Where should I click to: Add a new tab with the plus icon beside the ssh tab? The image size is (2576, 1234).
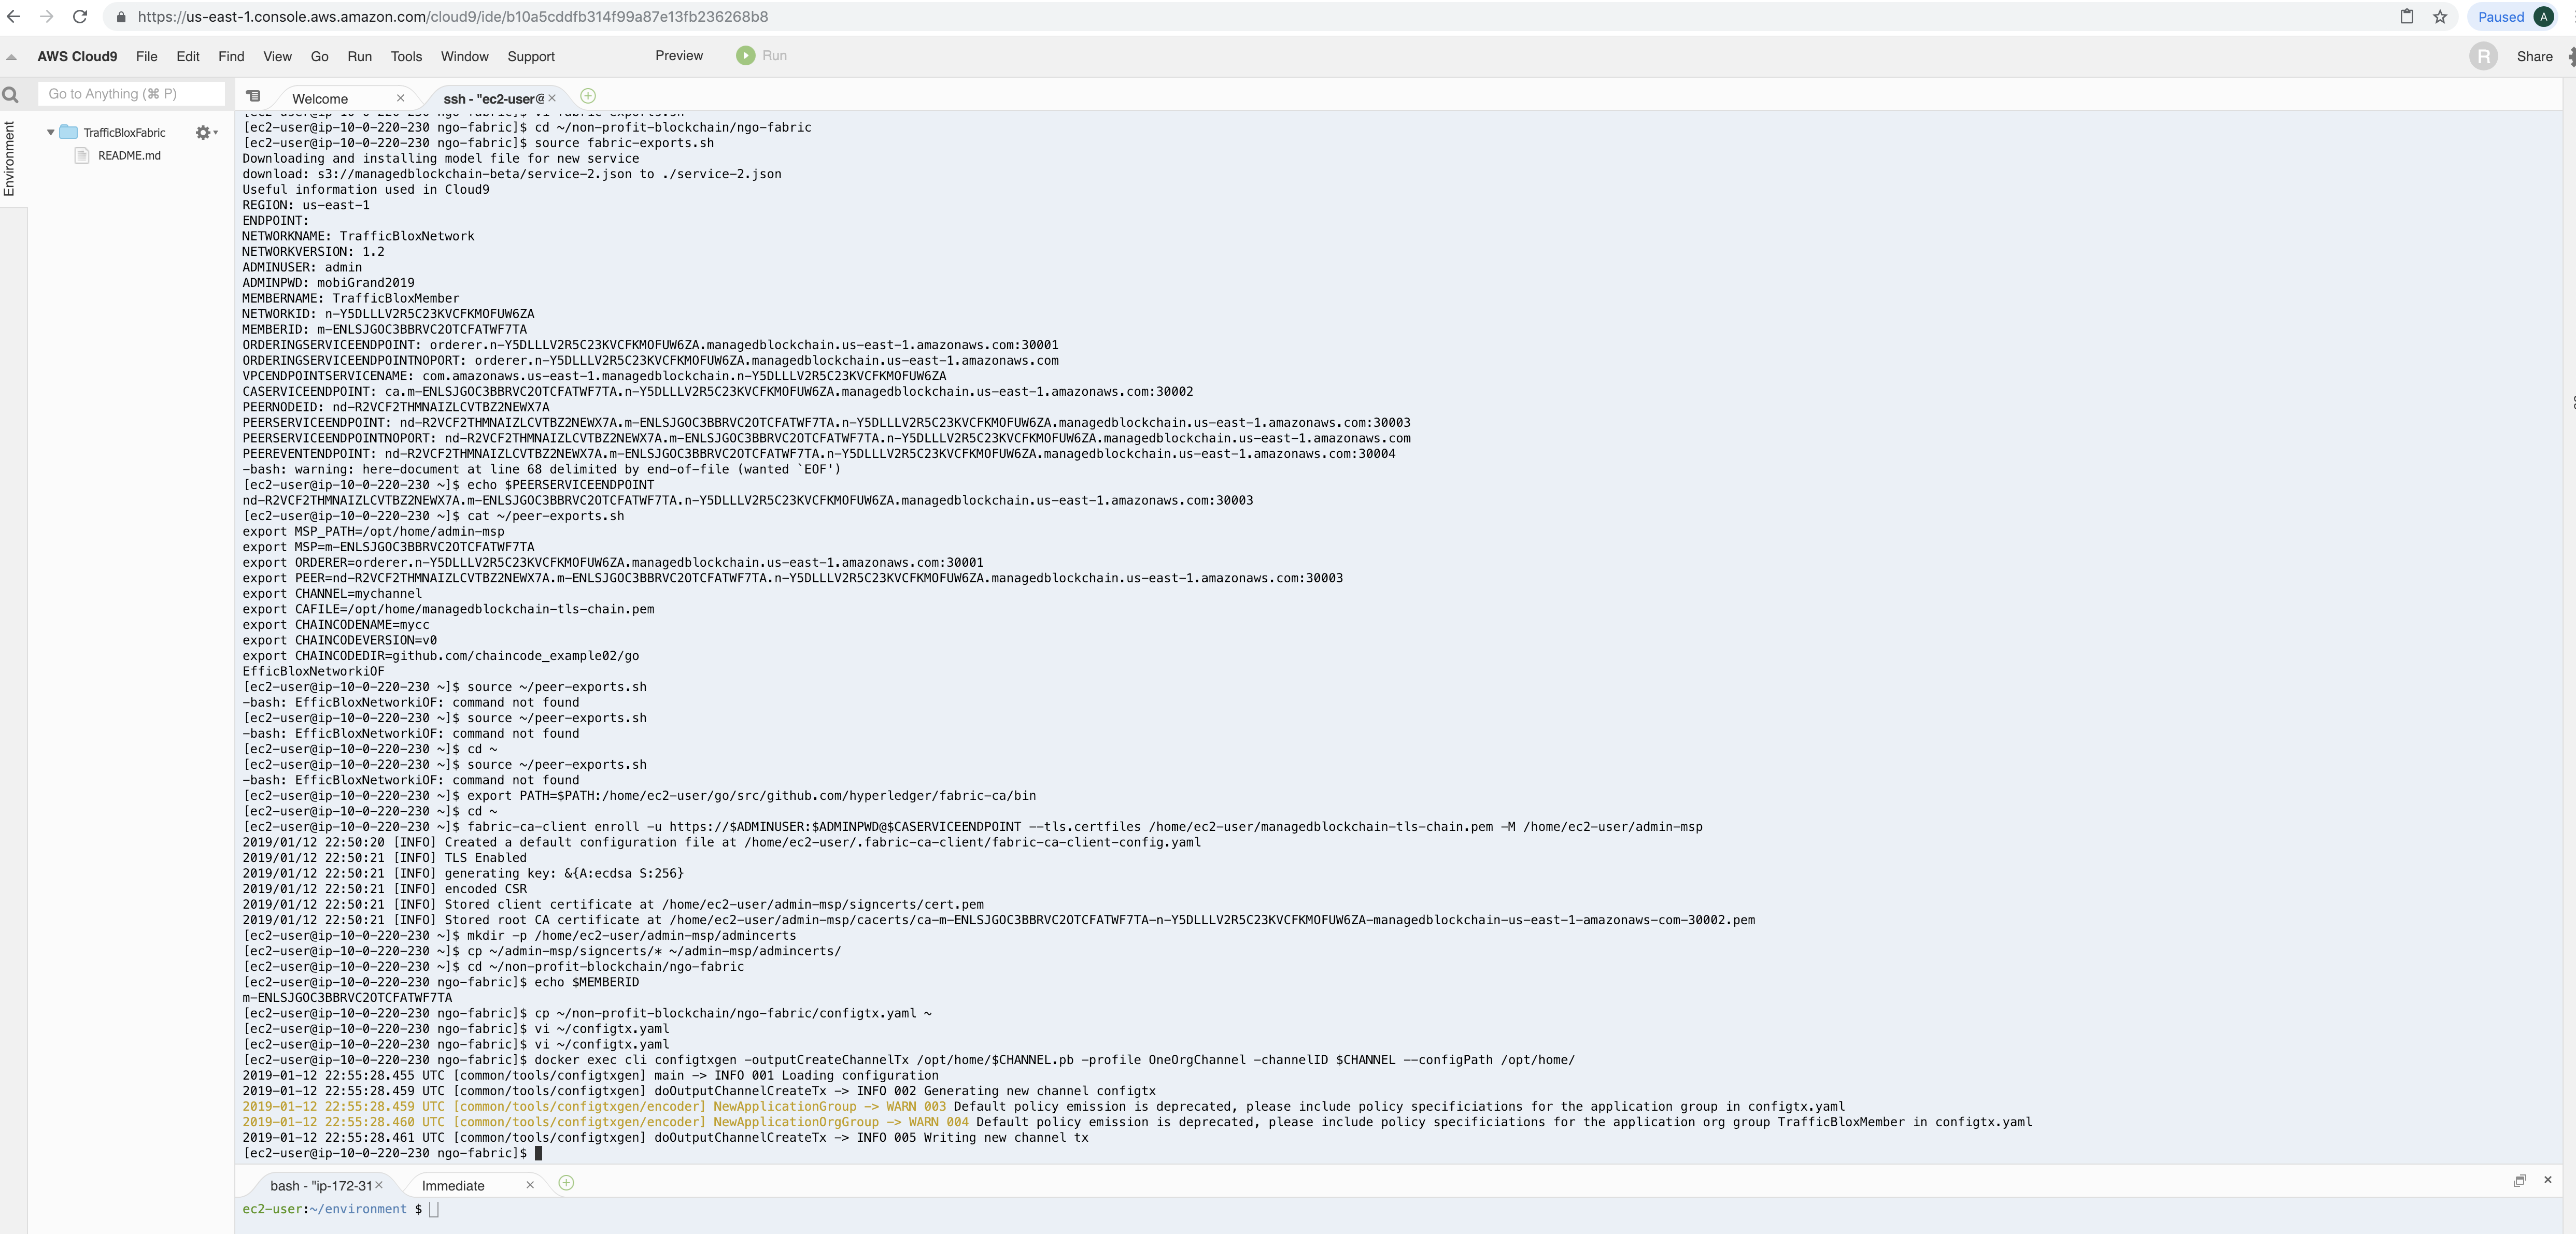[x=588, y=96]
